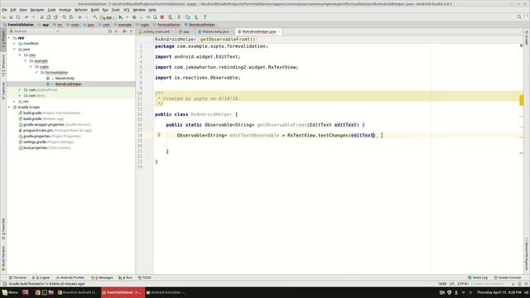Image resolution: width=530 pixels, height=298 pixels.
Task: Open the Build Variants side tab
Action: point(3,258)
